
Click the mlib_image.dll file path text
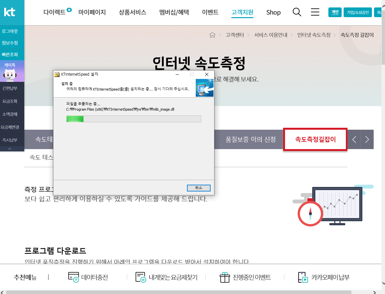120,109
